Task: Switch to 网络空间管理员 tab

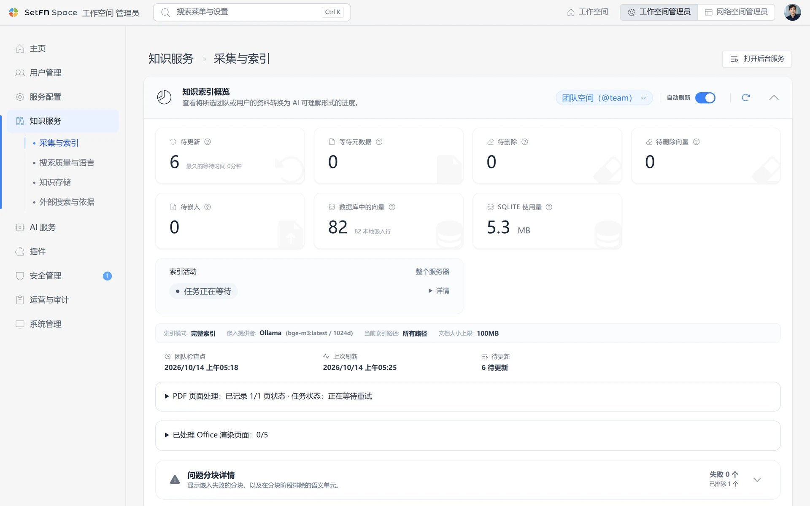Action: pyautogui.click(x=736, y=12)
